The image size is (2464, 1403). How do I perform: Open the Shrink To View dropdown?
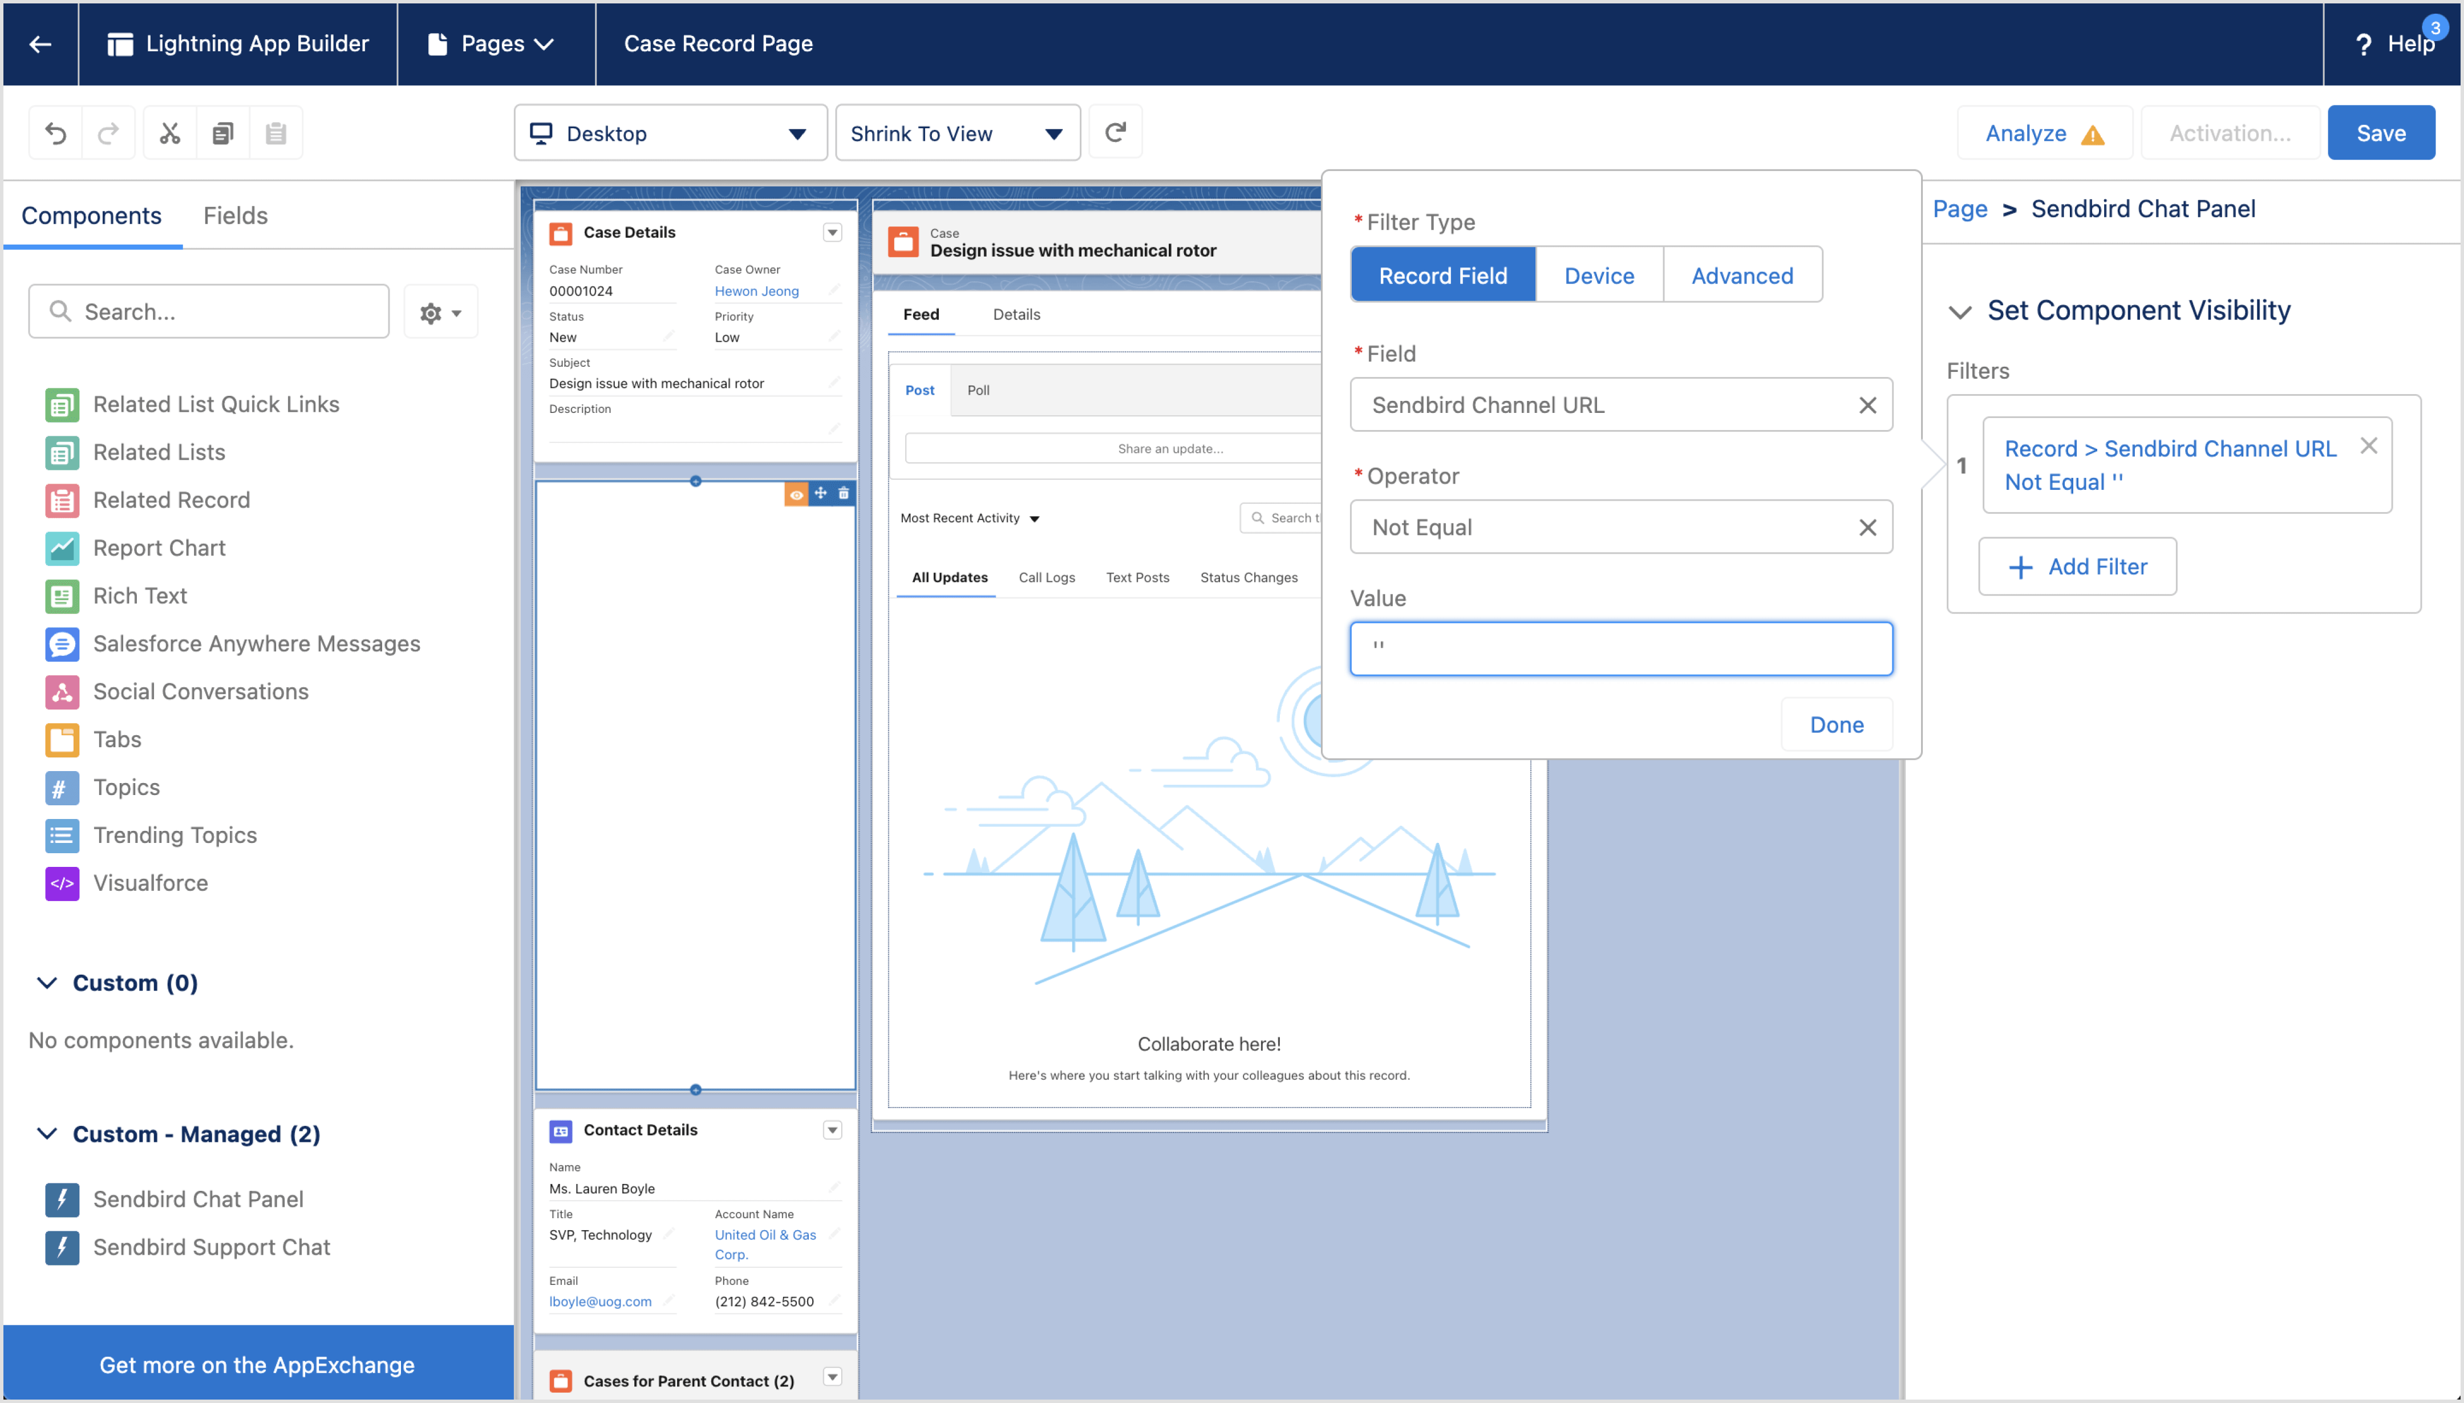[x=957, y=133]
